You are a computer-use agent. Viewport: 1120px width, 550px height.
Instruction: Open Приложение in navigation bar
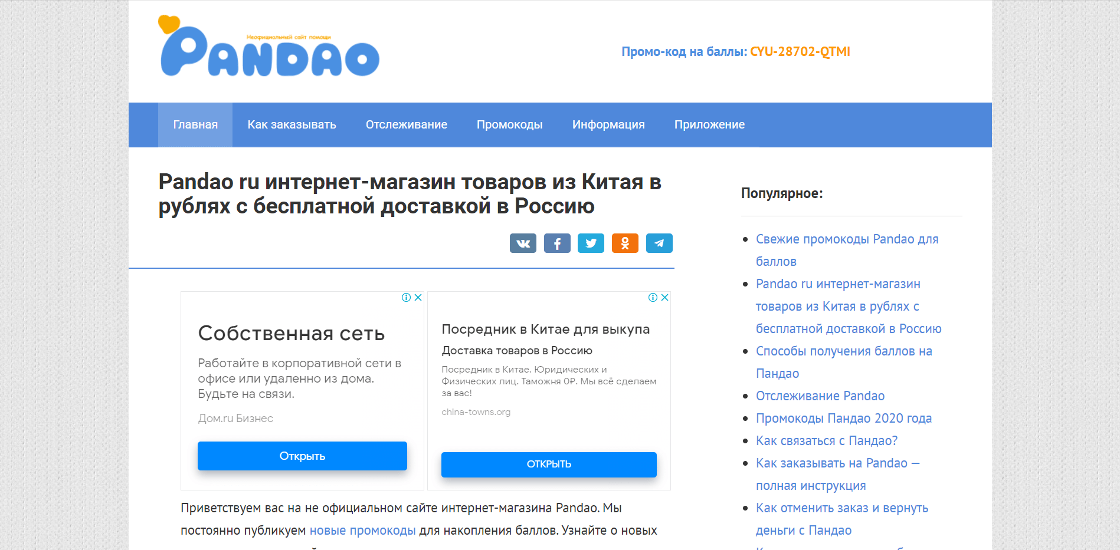point(709,125)
